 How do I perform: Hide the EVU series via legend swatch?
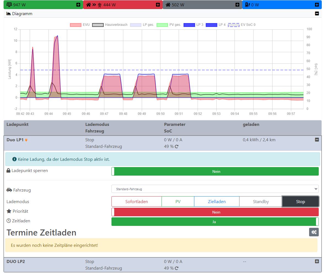75,25
